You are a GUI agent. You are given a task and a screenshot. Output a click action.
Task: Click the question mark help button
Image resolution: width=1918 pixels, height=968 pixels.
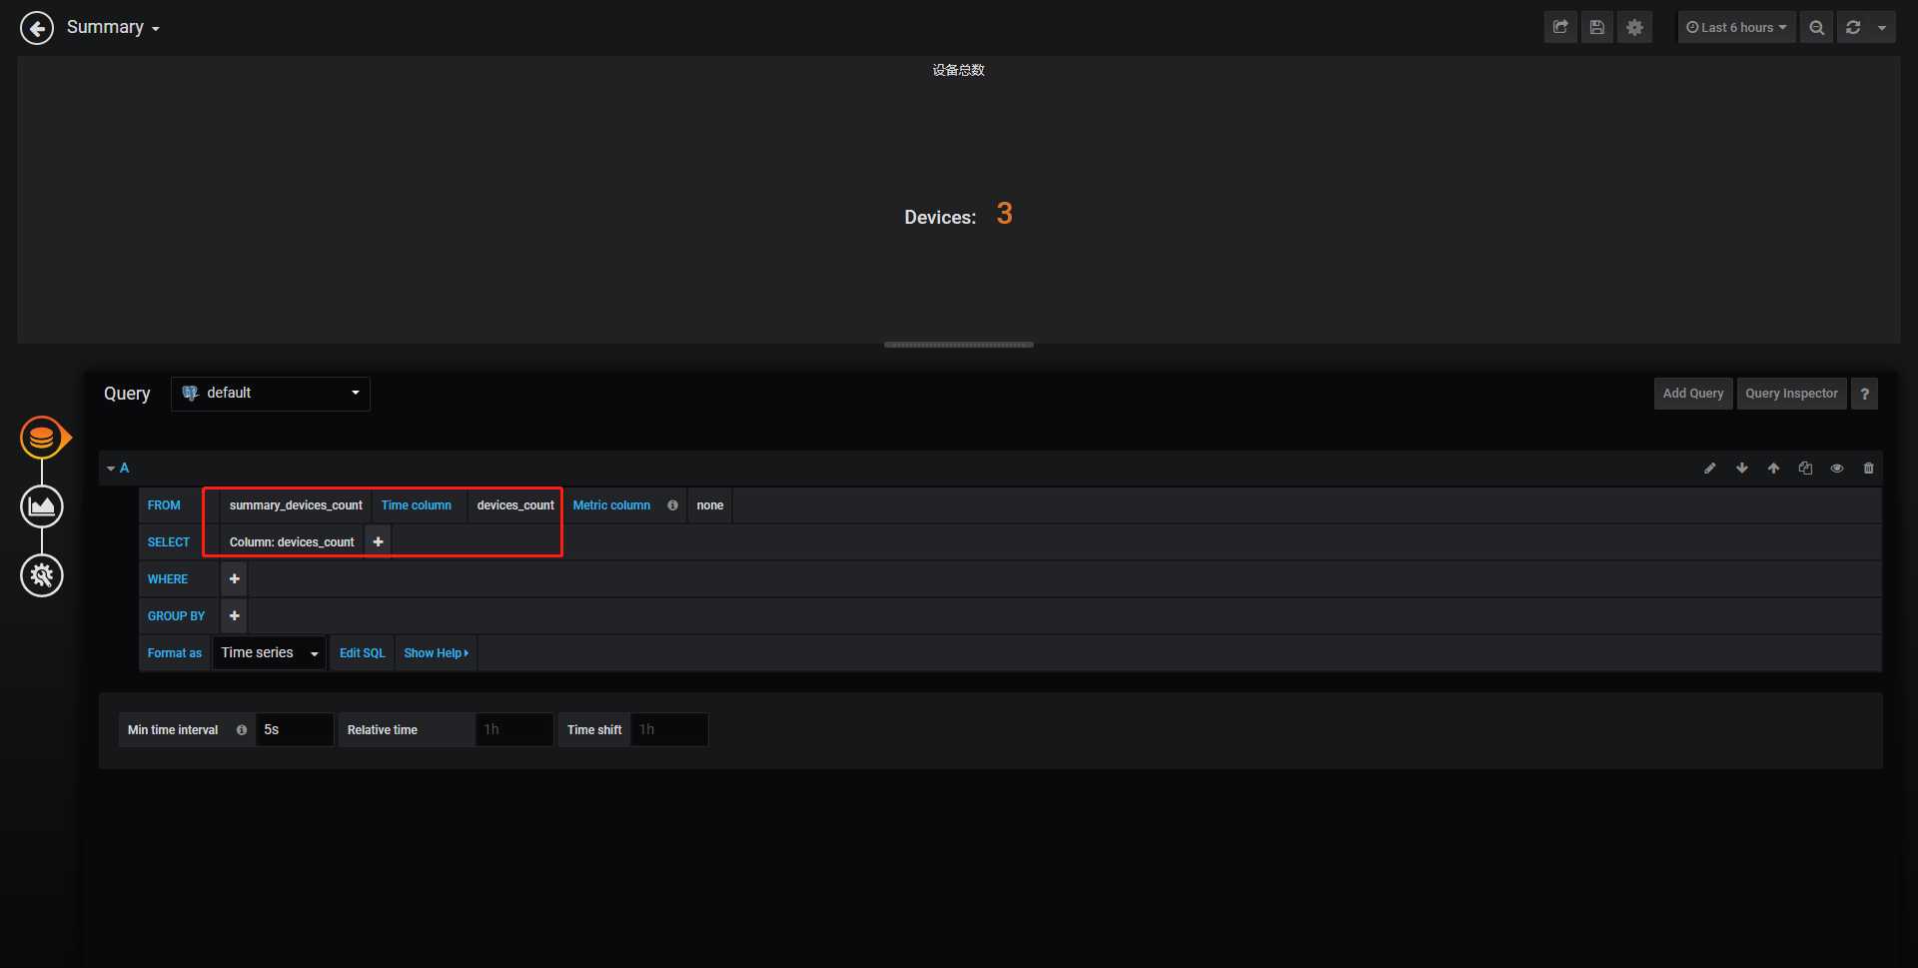[x=1864, y=394]
